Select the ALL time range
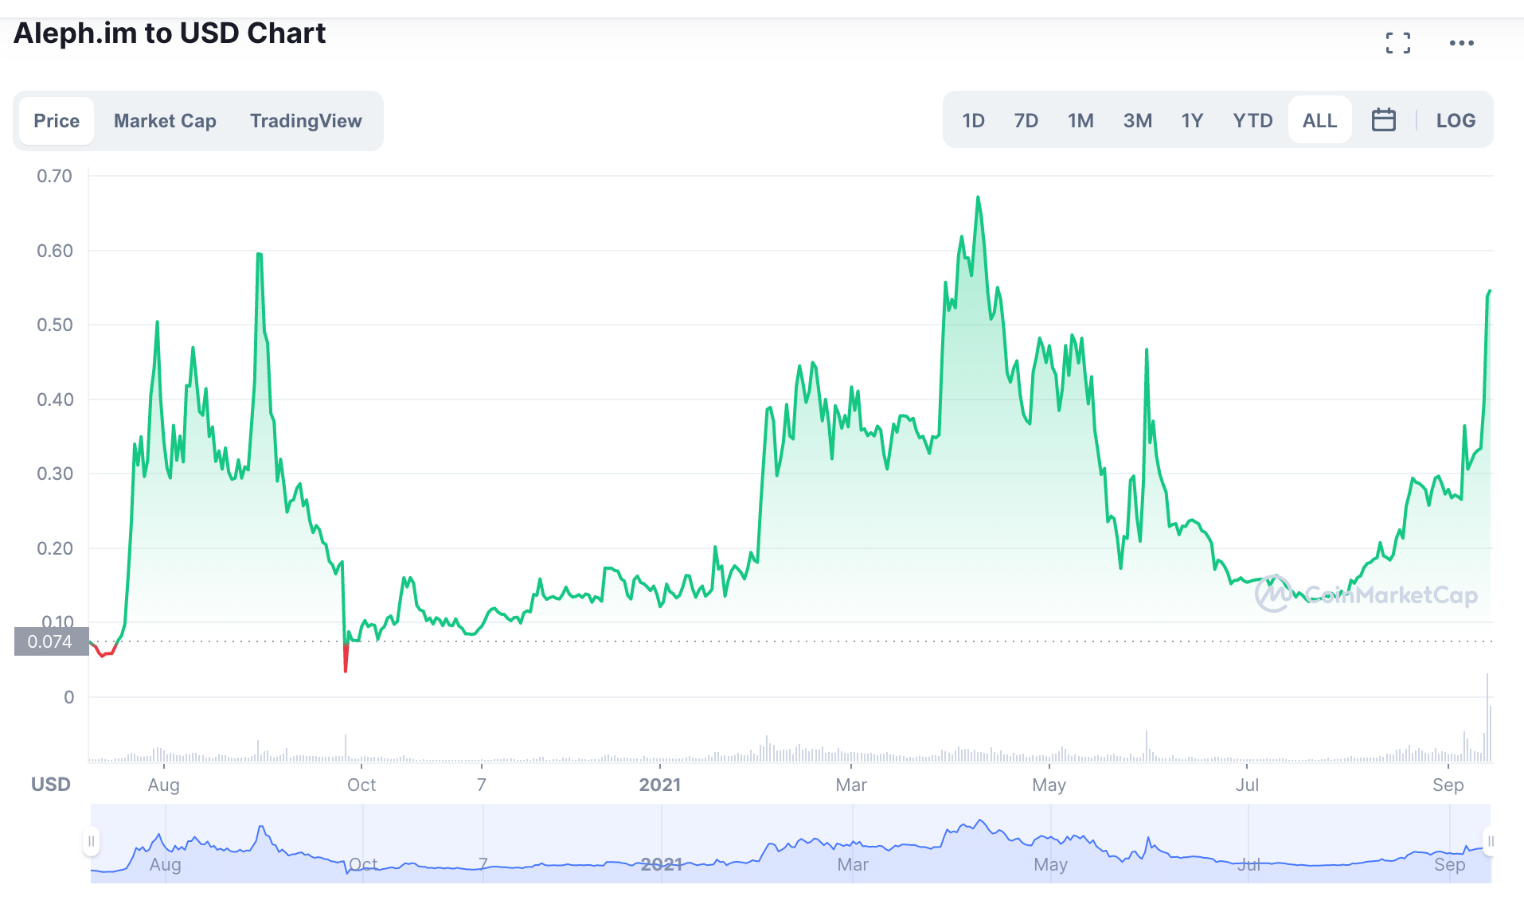 (1319, 121)
